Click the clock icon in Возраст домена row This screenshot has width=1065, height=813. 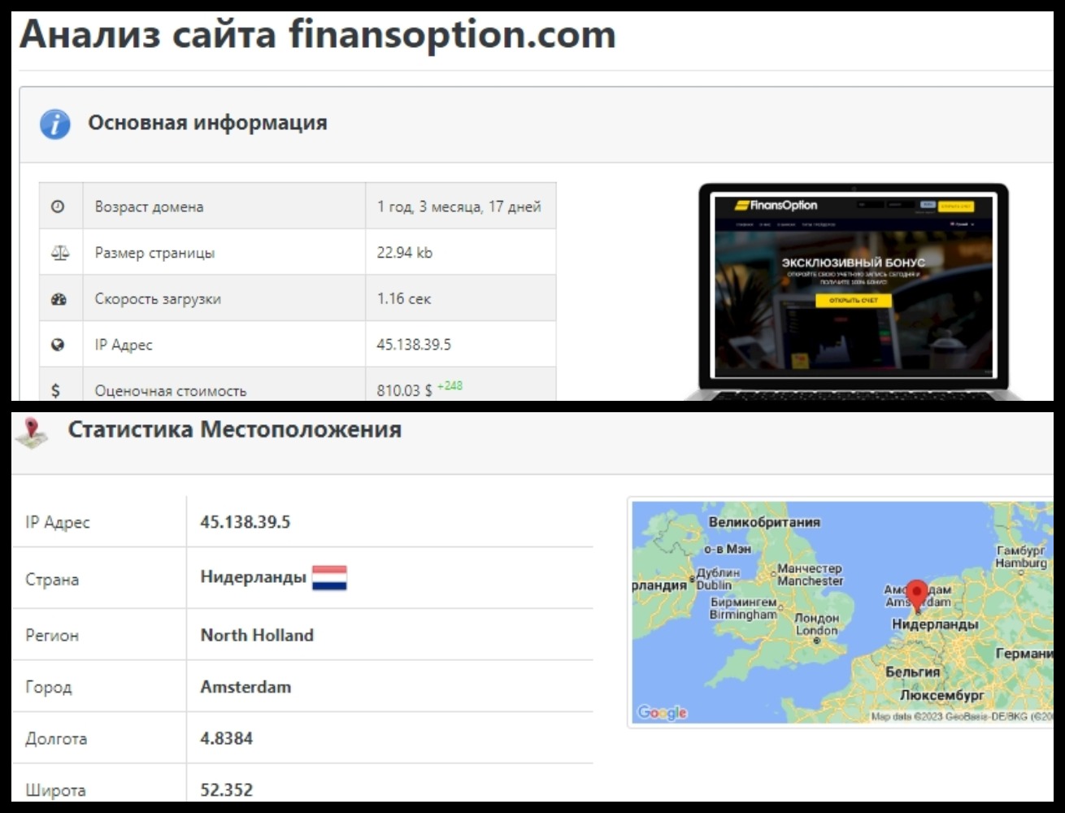tap(58, 207)
